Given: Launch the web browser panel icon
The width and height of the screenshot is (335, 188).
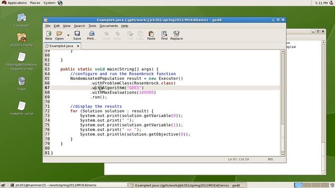Looking at the screenshot, I should pos(60,3).
